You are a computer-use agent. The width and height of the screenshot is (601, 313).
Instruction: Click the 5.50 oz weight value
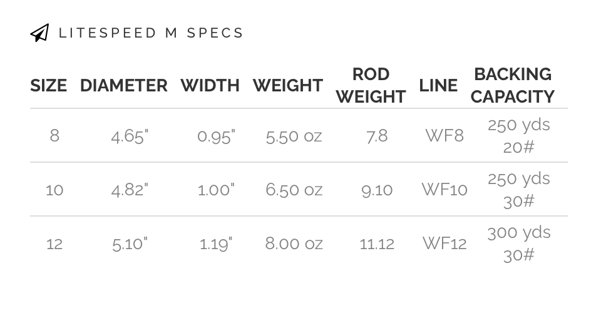294,136
